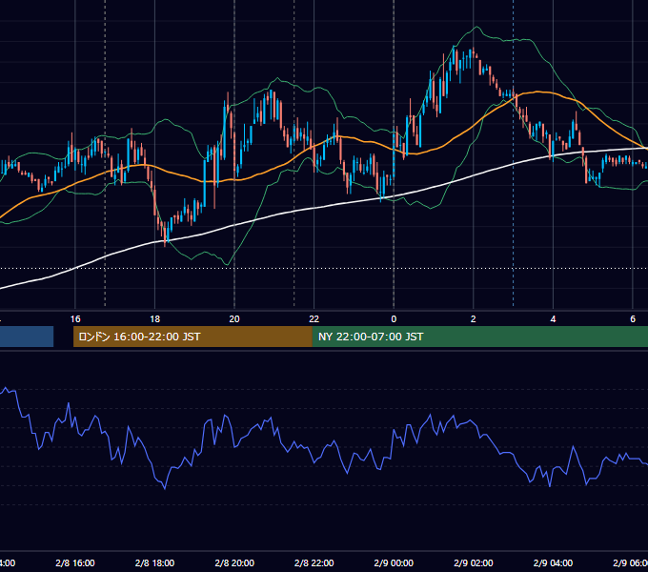The height and width of the screenshot is (572, 648).
Task: Click the blue session bar left of ロンドン
Action: click(27, 337)
